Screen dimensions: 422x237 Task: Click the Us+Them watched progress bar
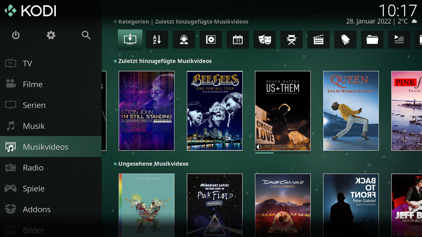click(x=283, y=153)
